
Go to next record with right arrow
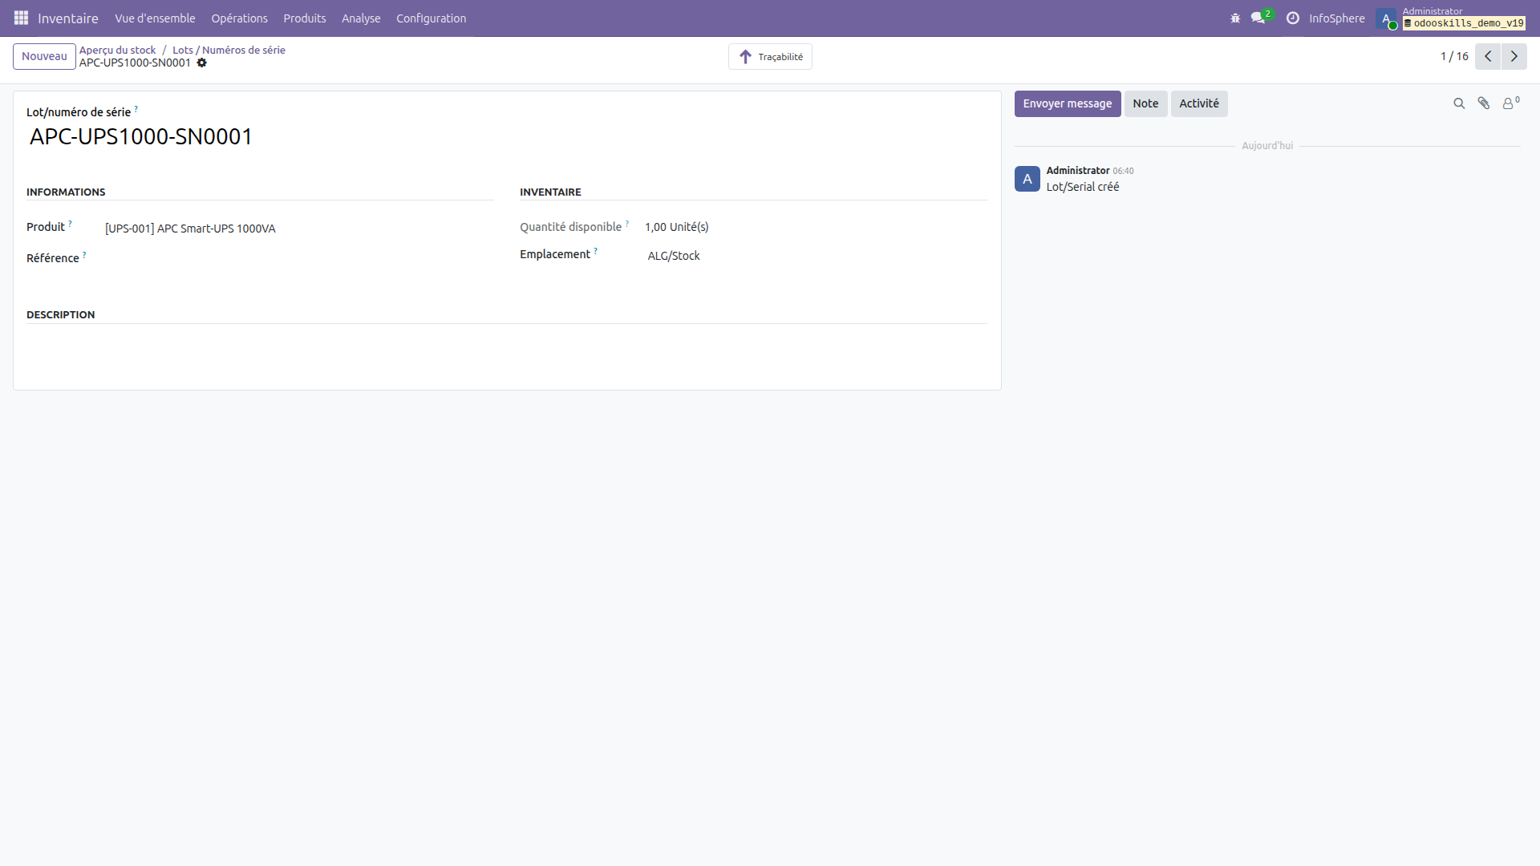point(1514,56)
